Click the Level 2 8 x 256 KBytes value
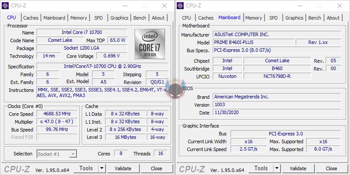The width and height of the screenshot is (350, 175). coord(125,129)
